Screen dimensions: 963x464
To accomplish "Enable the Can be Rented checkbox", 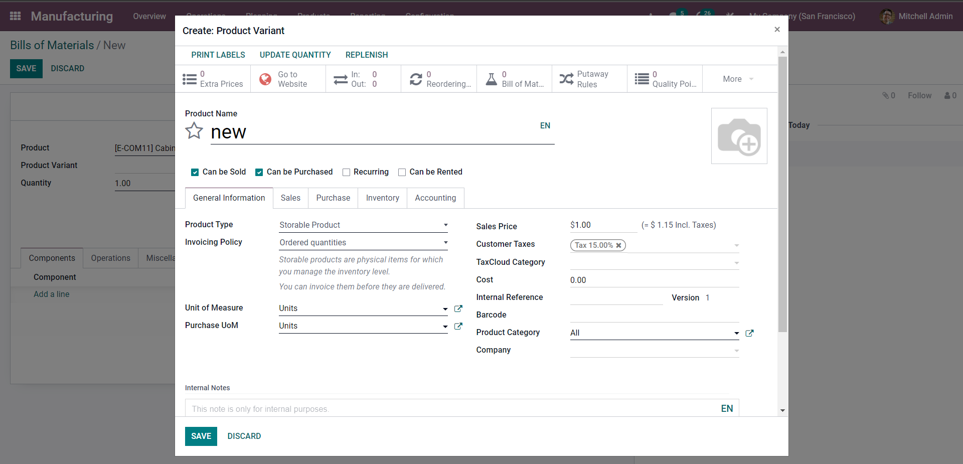I will pos(402,172).
